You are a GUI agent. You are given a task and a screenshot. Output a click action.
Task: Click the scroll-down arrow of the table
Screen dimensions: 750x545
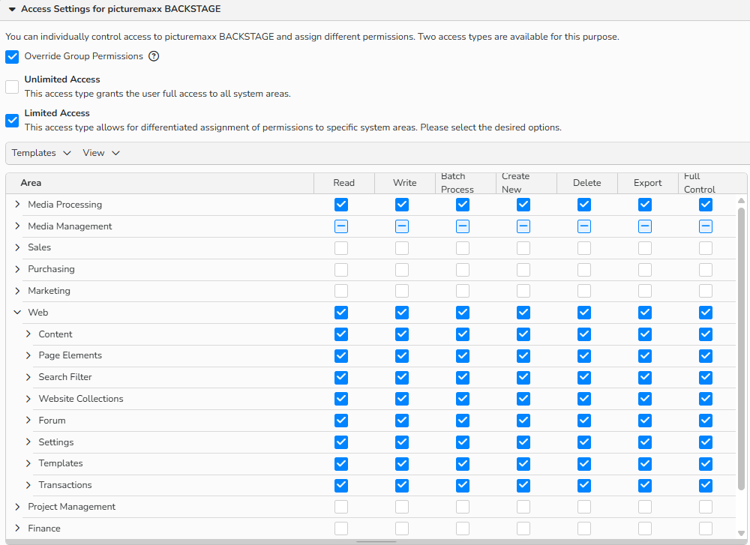tap(742, 533)
